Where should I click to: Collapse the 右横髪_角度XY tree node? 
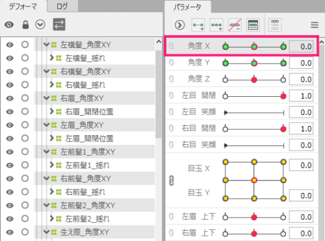pos(46,71)
